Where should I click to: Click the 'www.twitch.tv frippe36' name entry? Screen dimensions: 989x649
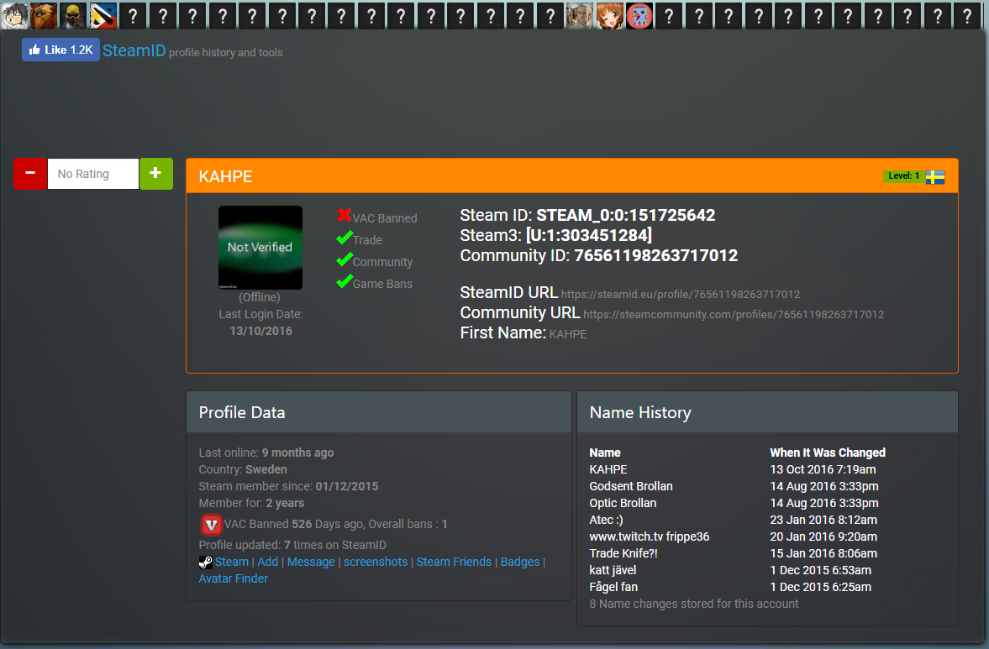[x=649, y=536]
